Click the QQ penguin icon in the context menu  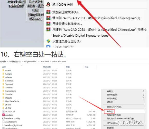pos(48,4)
